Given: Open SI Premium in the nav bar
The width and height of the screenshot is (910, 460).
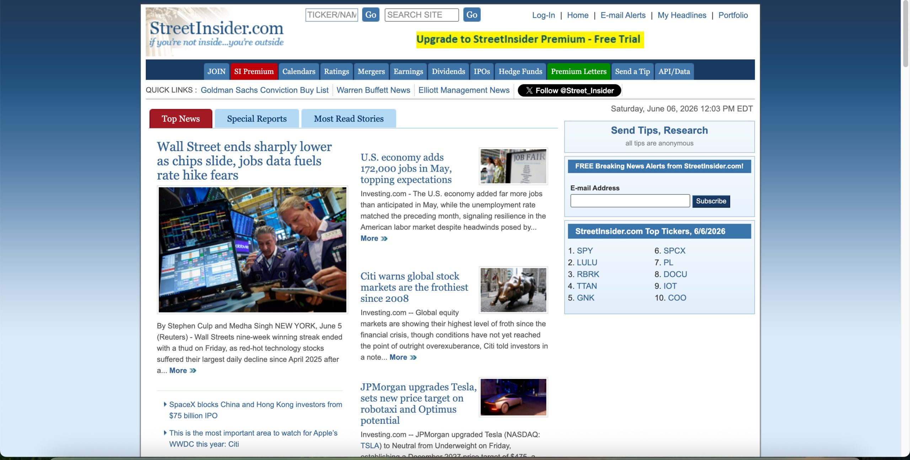Looking at the screenshot, I should coord(254,71).
